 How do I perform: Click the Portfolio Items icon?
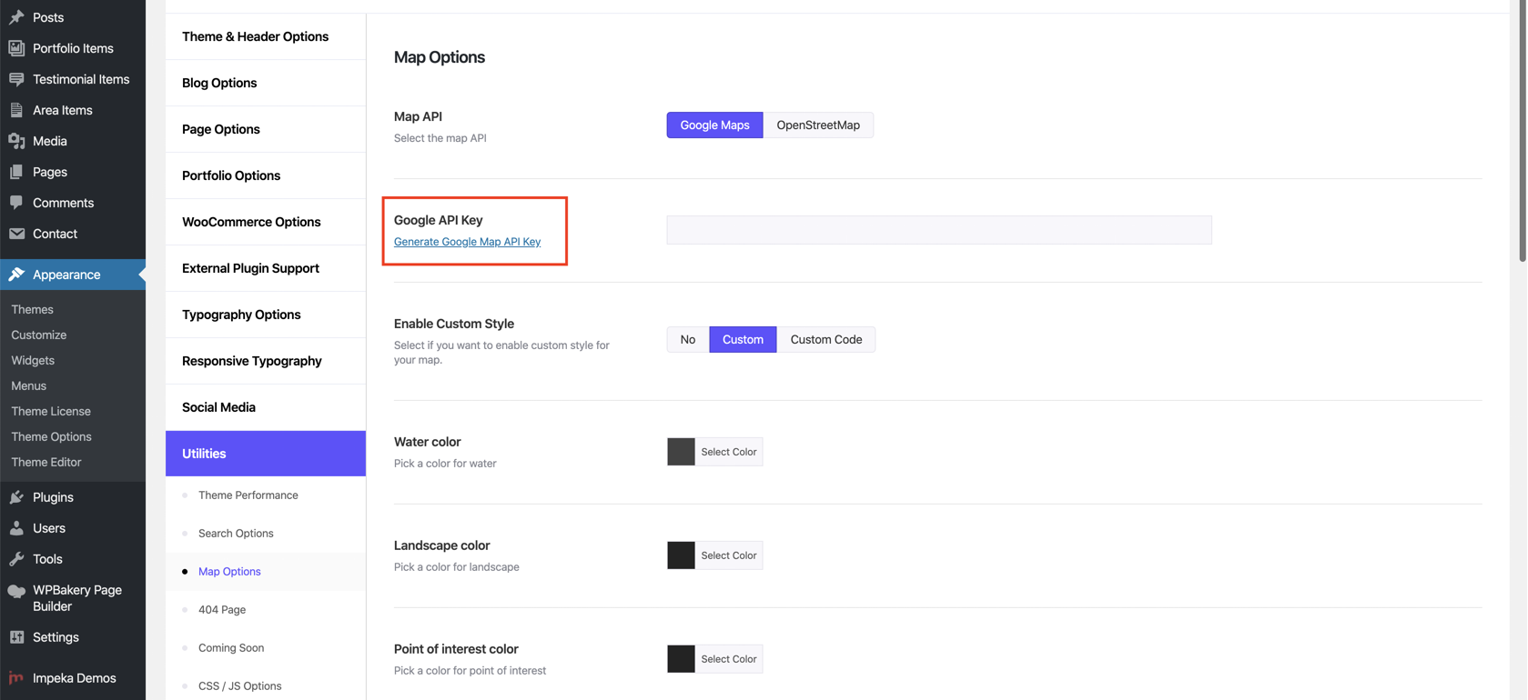(x=16, y=48)
